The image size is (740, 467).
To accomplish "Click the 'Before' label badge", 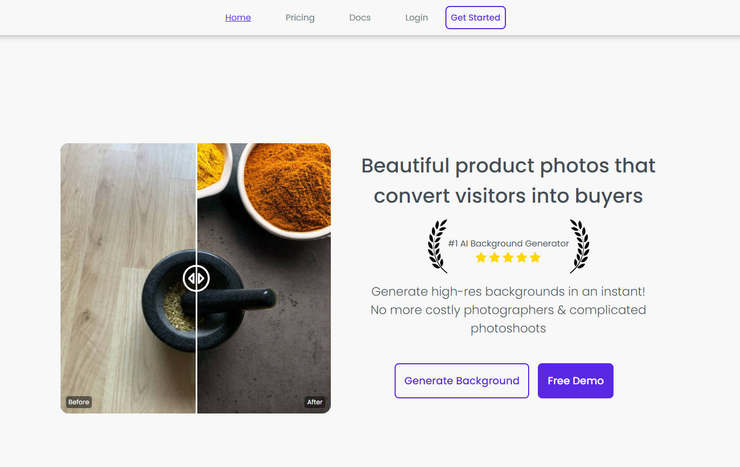I will 78,402.
